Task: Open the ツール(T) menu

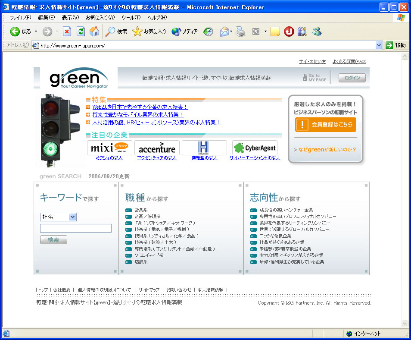Action: pyautogui.click(x=131, y=18)
